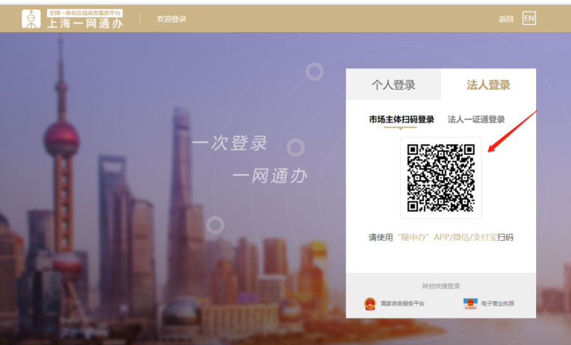Go back via the 返回 link
Screen dimensions: 571x345
tap(506, 19)
